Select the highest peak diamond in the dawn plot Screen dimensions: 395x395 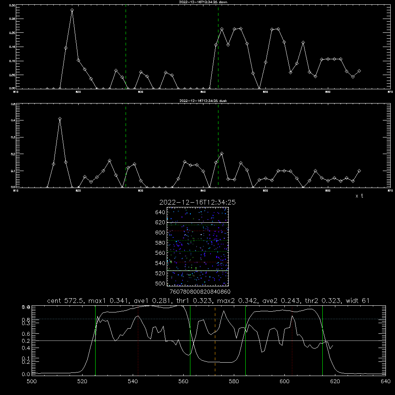pyautogui.click(x=72, y=10)
